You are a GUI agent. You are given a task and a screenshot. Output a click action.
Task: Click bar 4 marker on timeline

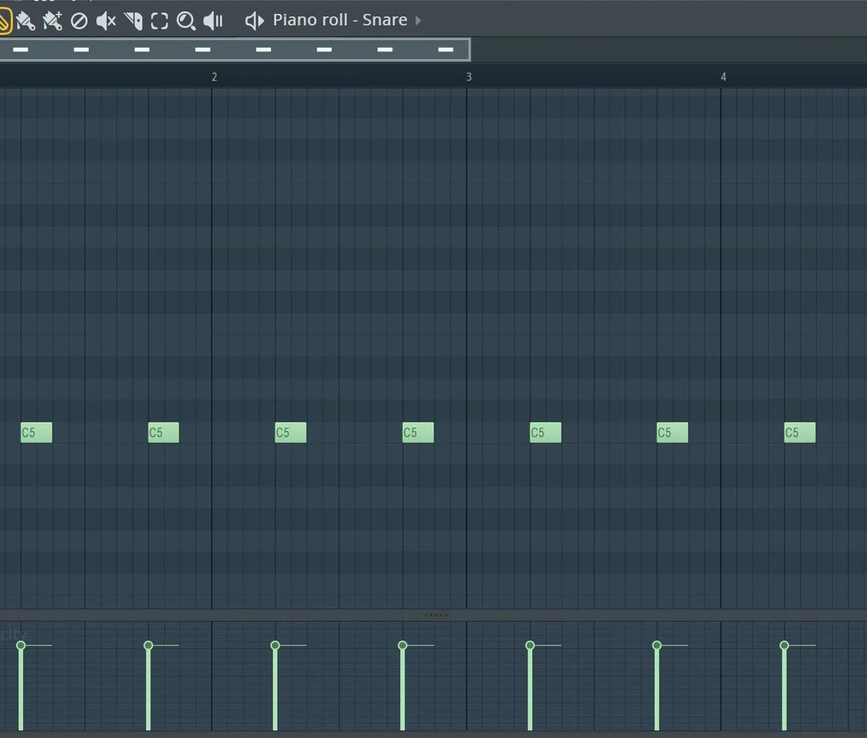[x=723, y=77]
